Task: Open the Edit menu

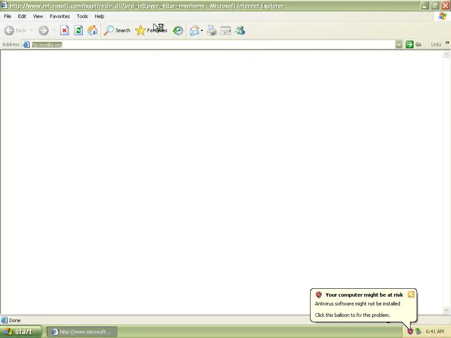Action: [22, 16]
